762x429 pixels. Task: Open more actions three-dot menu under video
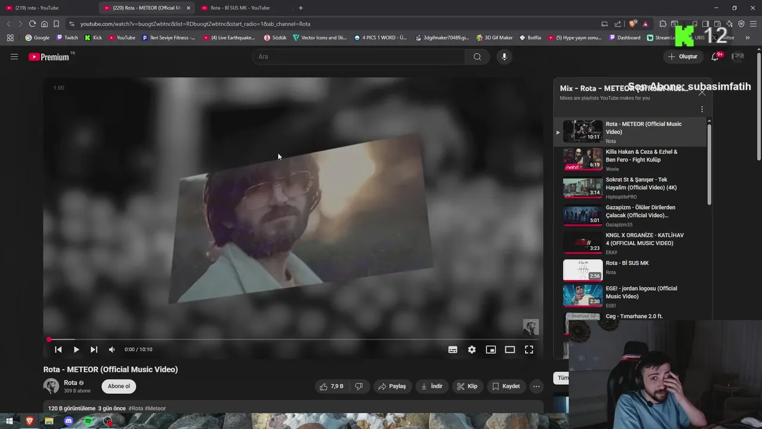[536, 386]
